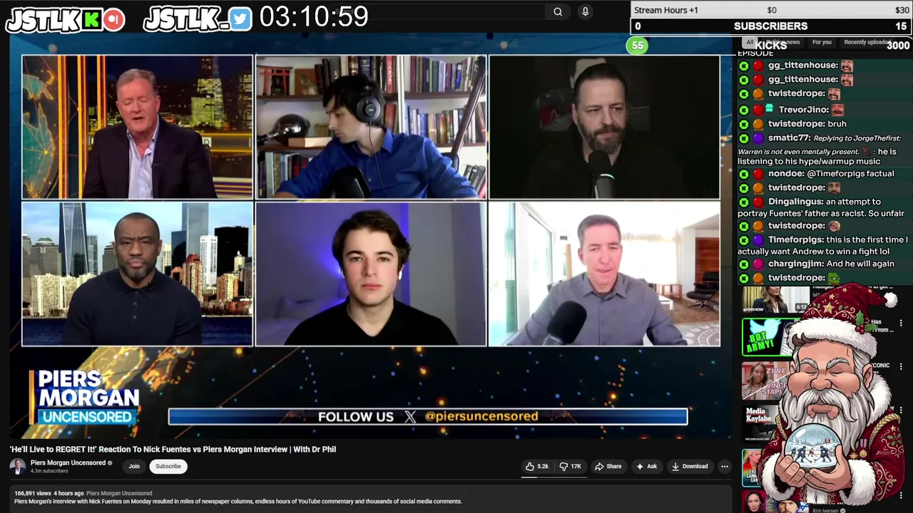913x513 pixels.
Task: Click chat user Dingalingus
Action: (795, 202)
